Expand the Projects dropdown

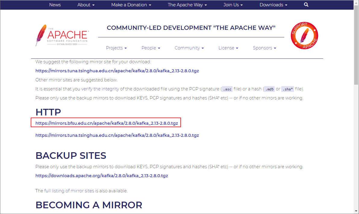tap(116, 48)
